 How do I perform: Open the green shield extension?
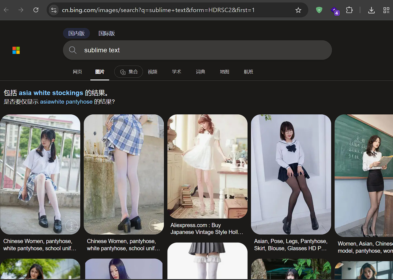[319, 10]
